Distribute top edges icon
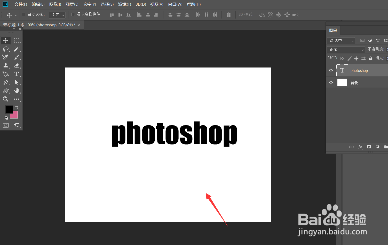Viewport: 388px width, 245px height. 170,15
